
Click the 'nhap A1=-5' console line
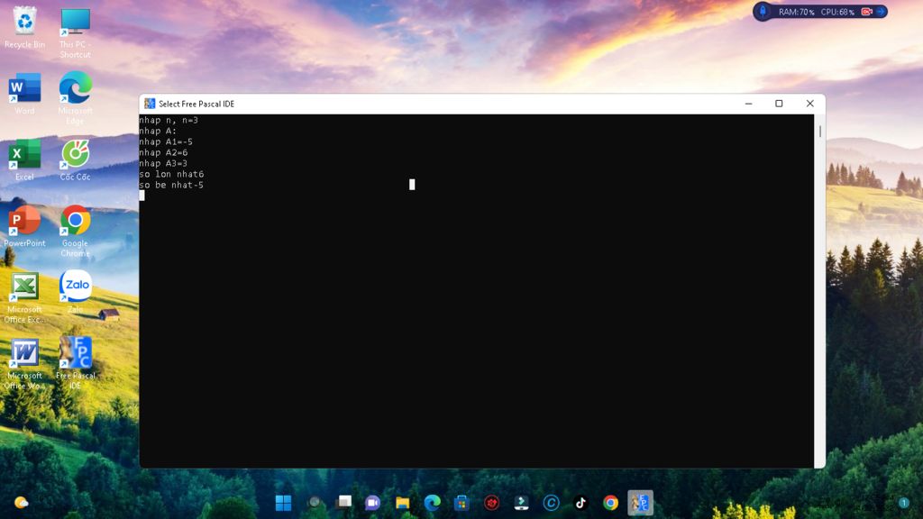166,141
